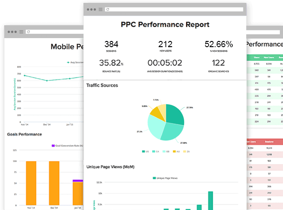Toggle the Unique Page Views legend item
This screenshot has height=210, width=283.
pyautogui.click(x=165, y=178)
